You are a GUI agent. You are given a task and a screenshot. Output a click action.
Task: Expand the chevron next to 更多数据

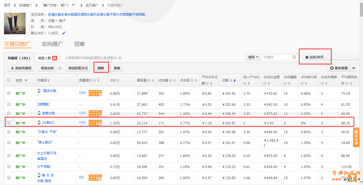(354, 68)
